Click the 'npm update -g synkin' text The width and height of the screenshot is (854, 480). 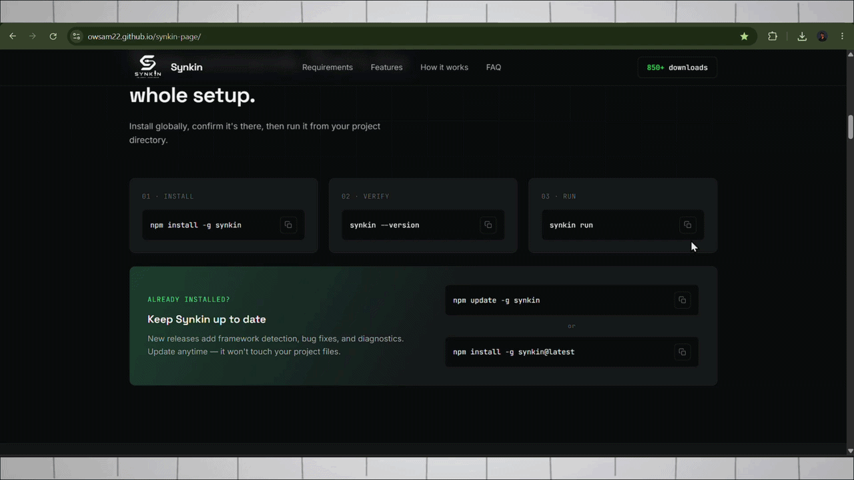coord(496,301)
